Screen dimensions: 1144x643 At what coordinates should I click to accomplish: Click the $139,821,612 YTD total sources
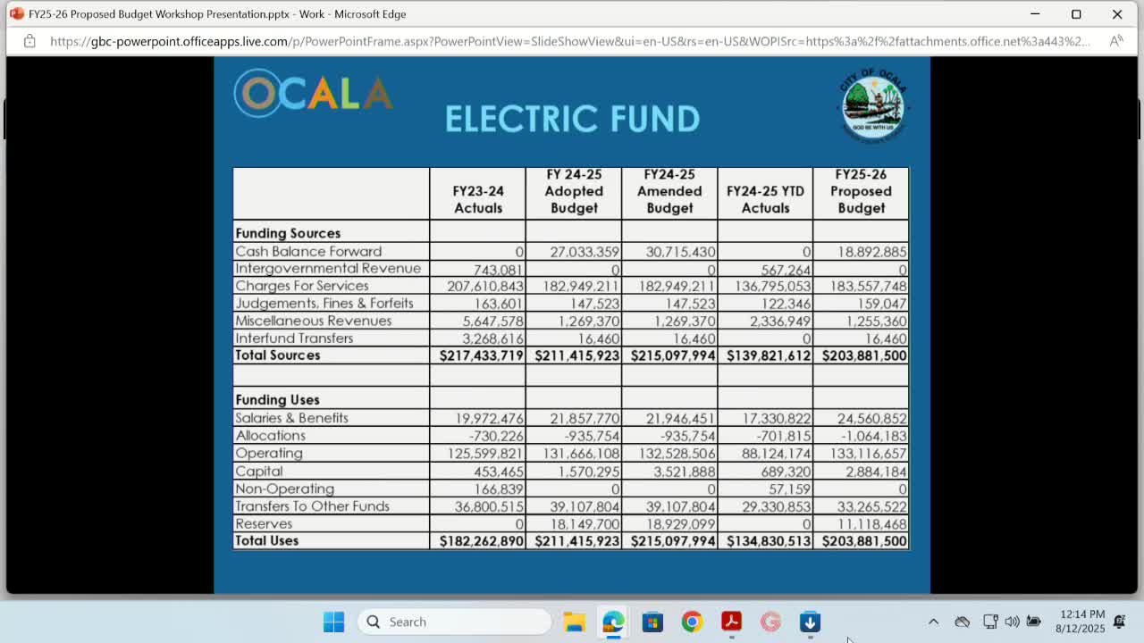pyautogui.click(x=769, y=355)
